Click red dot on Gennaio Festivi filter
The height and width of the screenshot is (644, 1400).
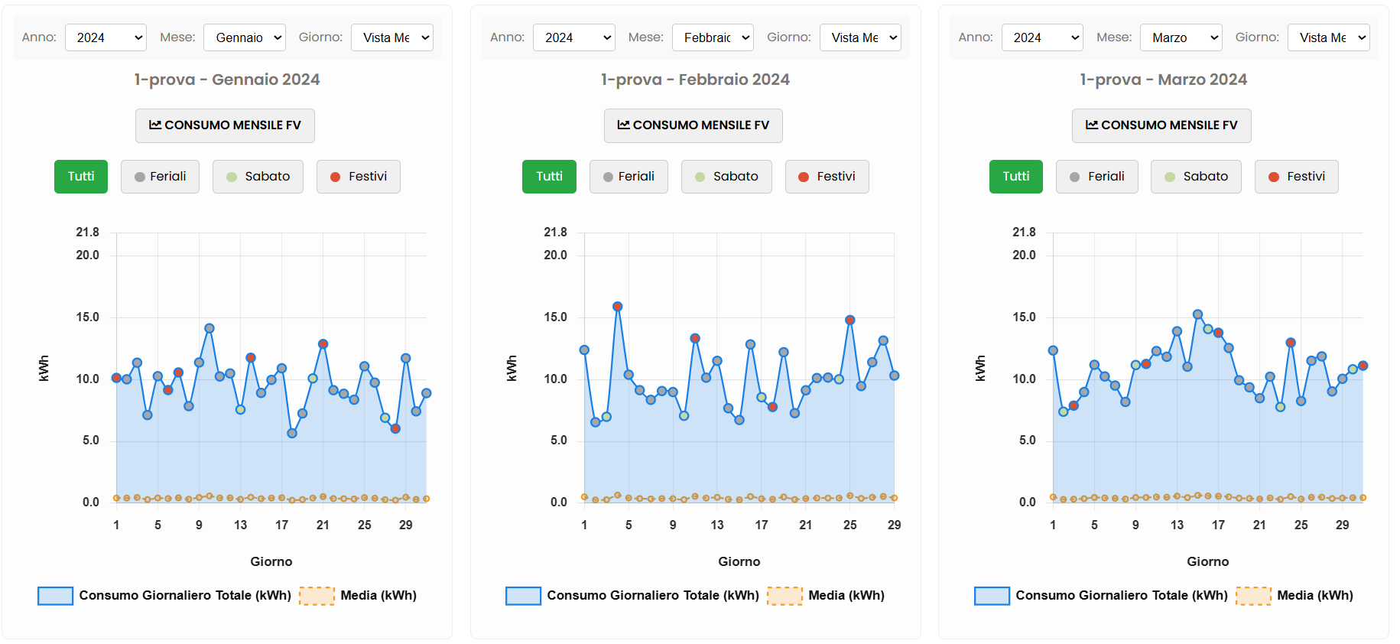[x=335, y=177]
